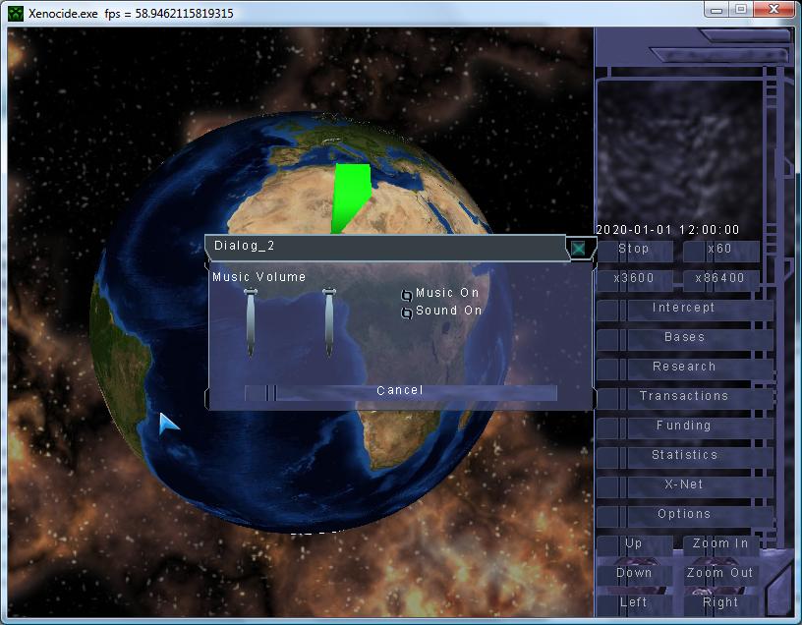Viewport: 802px width, 625px height.
Task: Click the Dialog_2 title bar
Action: (386, 248)
